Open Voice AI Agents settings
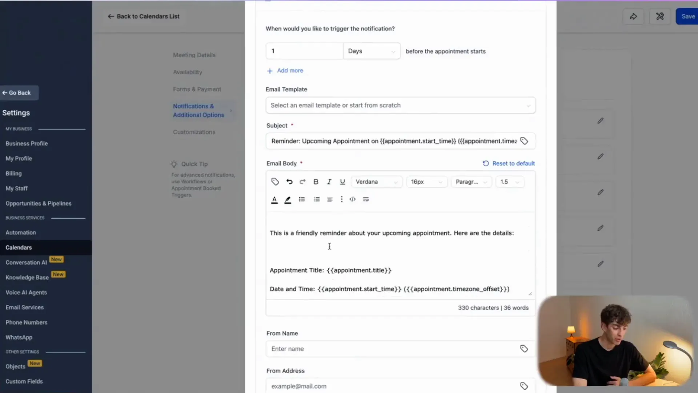 pyautogui.click(x=26, y=293)
